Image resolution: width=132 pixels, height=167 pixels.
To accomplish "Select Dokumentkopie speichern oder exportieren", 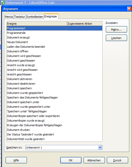I will (x=54, y=116).
